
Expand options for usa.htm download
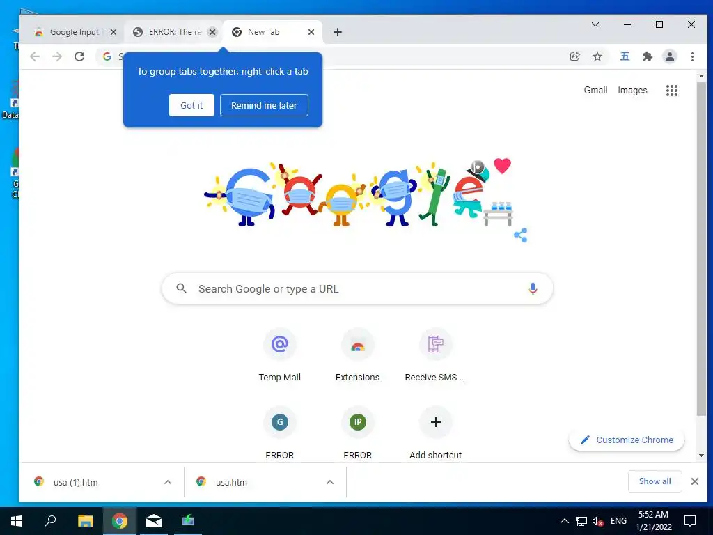[x=330, y=482]
